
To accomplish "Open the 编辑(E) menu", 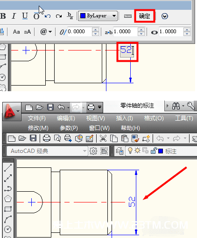I will click(x=66, y=118).
